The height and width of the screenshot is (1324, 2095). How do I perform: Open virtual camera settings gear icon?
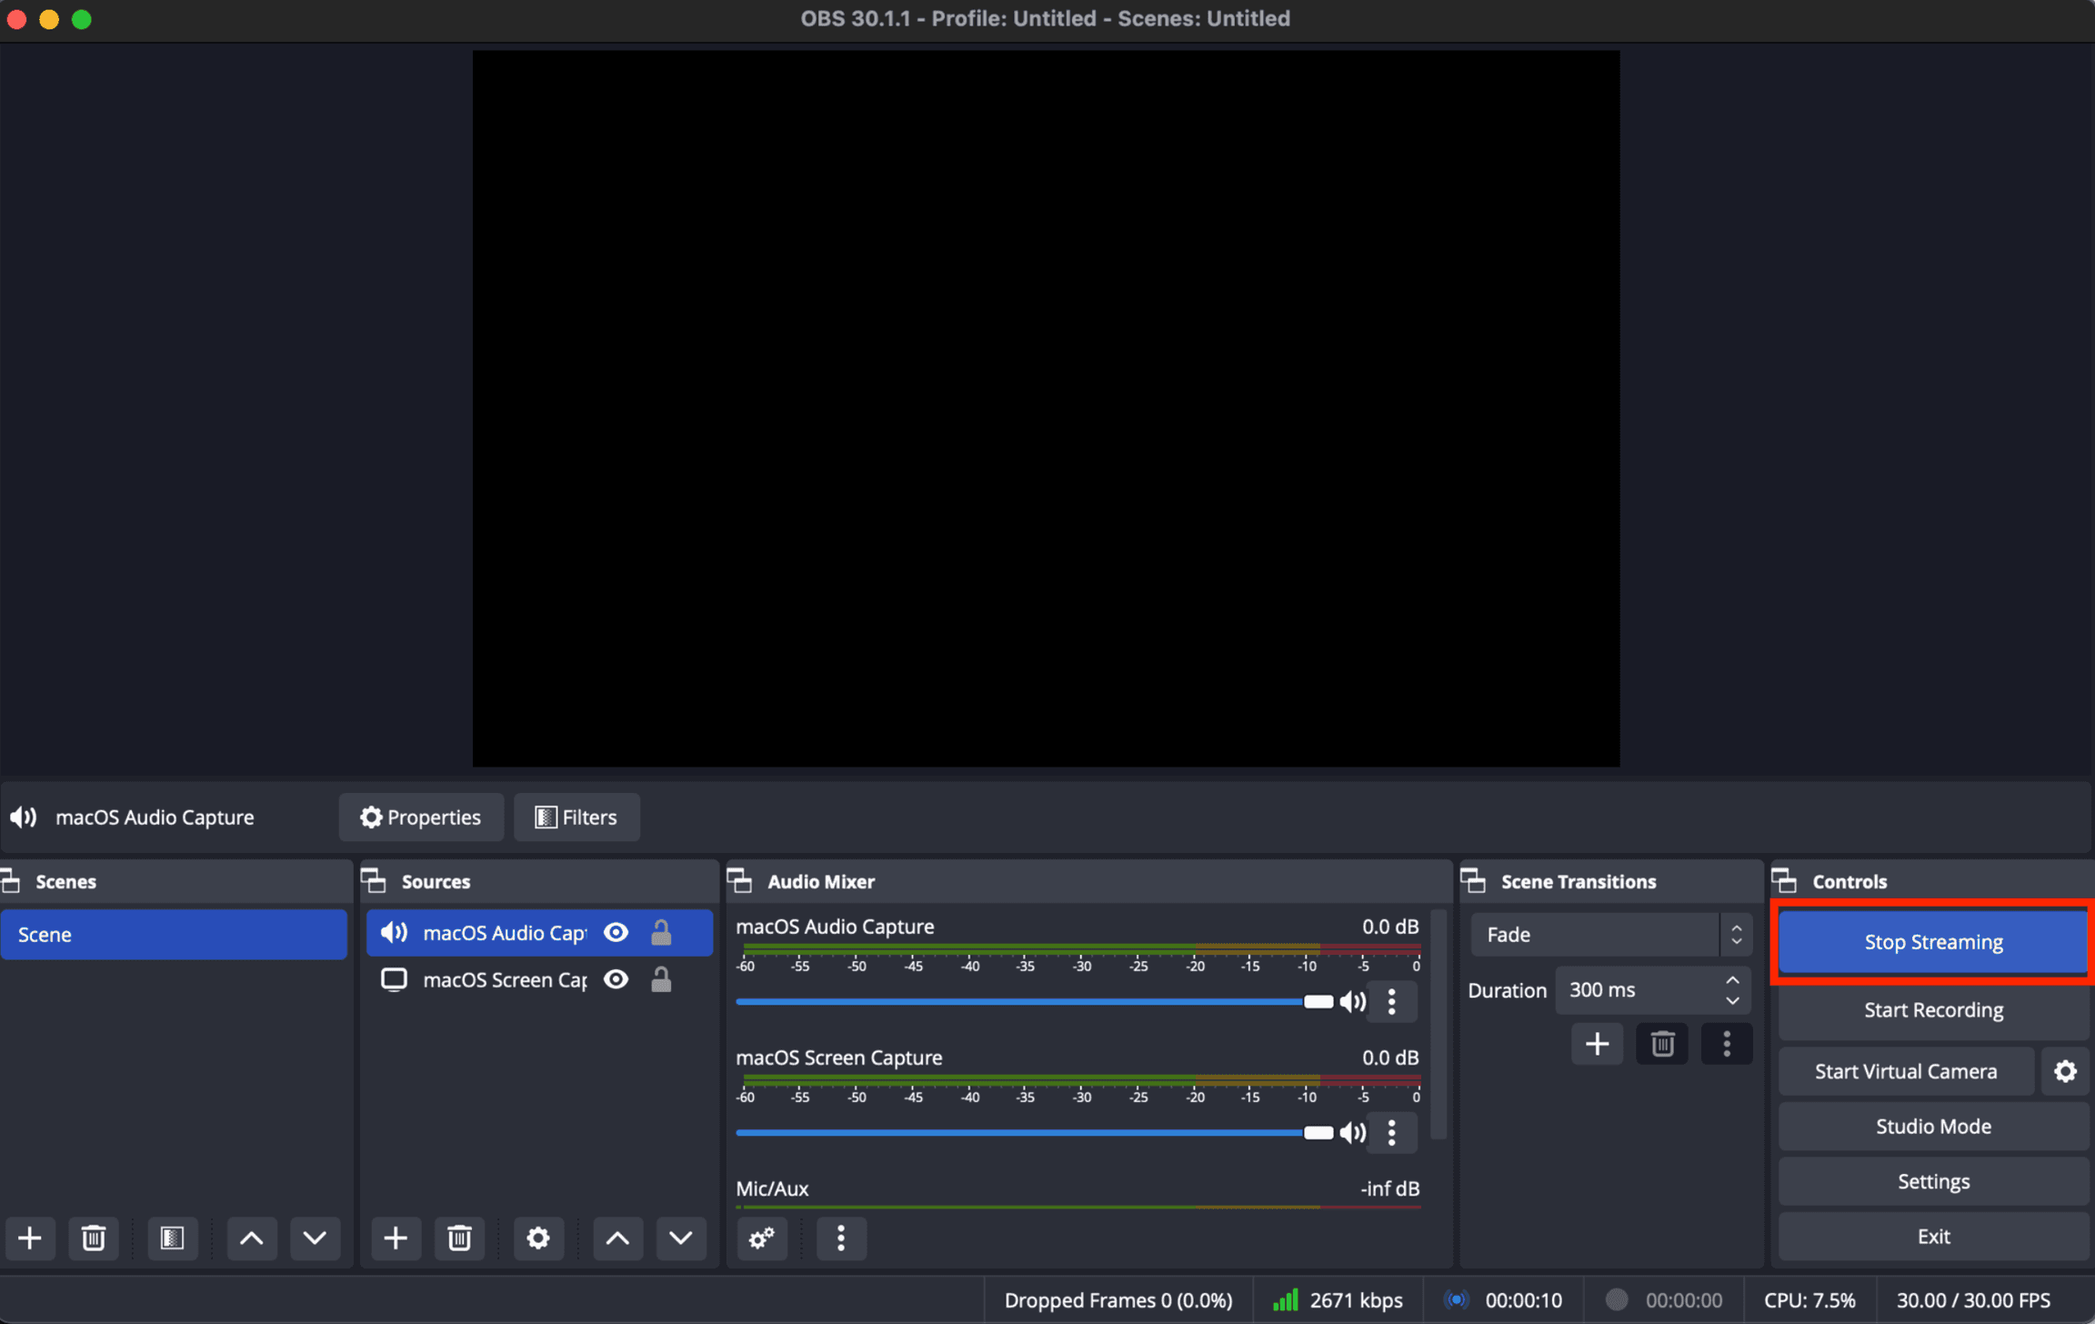(x=2065, y=1071)
